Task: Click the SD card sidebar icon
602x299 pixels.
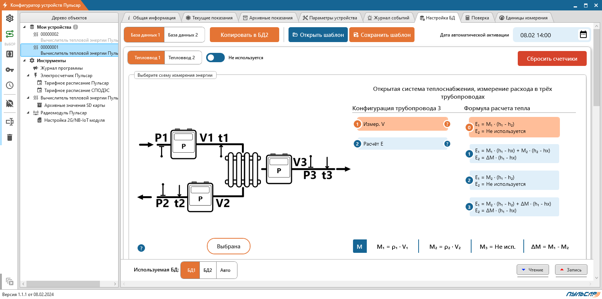Action: 10,103
